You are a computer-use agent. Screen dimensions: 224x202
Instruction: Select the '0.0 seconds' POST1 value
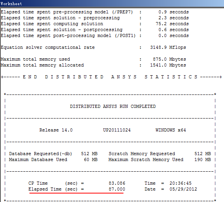pos(173,35)
